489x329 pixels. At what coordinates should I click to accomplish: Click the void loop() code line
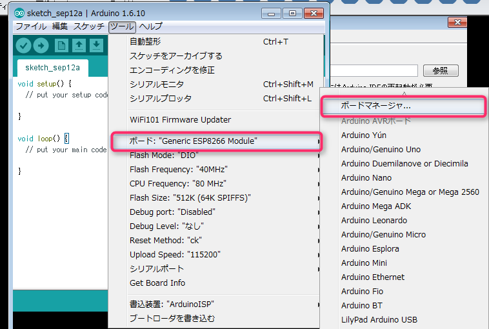43,139
